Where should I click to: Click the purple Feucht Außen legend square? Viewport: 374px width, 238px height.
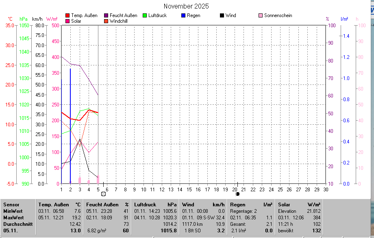(107, 15)
